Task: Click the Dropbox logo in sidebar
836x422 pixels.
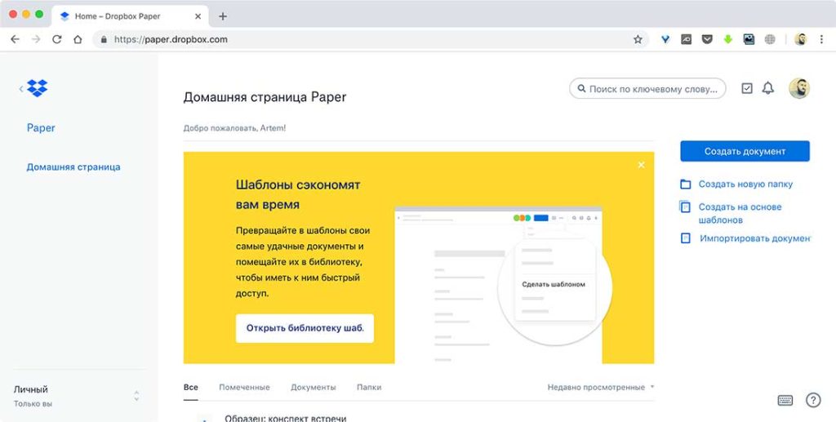Action: tap(37, 88)
